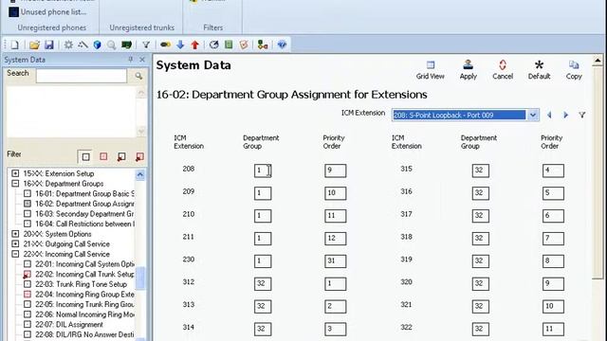Pin the System Data panel

click(x=131, y=59)
